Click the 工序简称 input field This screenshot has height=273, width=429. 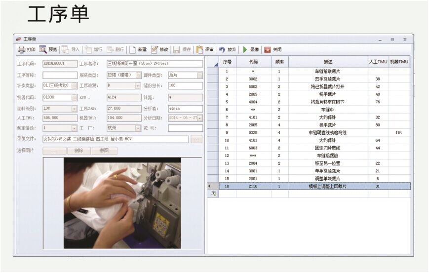click(x=60, y=76)
